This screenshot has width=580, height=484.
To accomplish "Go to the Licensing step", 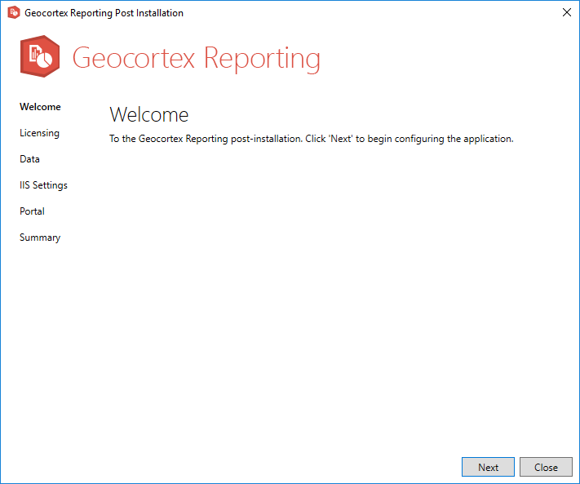I will pos(39,133).
